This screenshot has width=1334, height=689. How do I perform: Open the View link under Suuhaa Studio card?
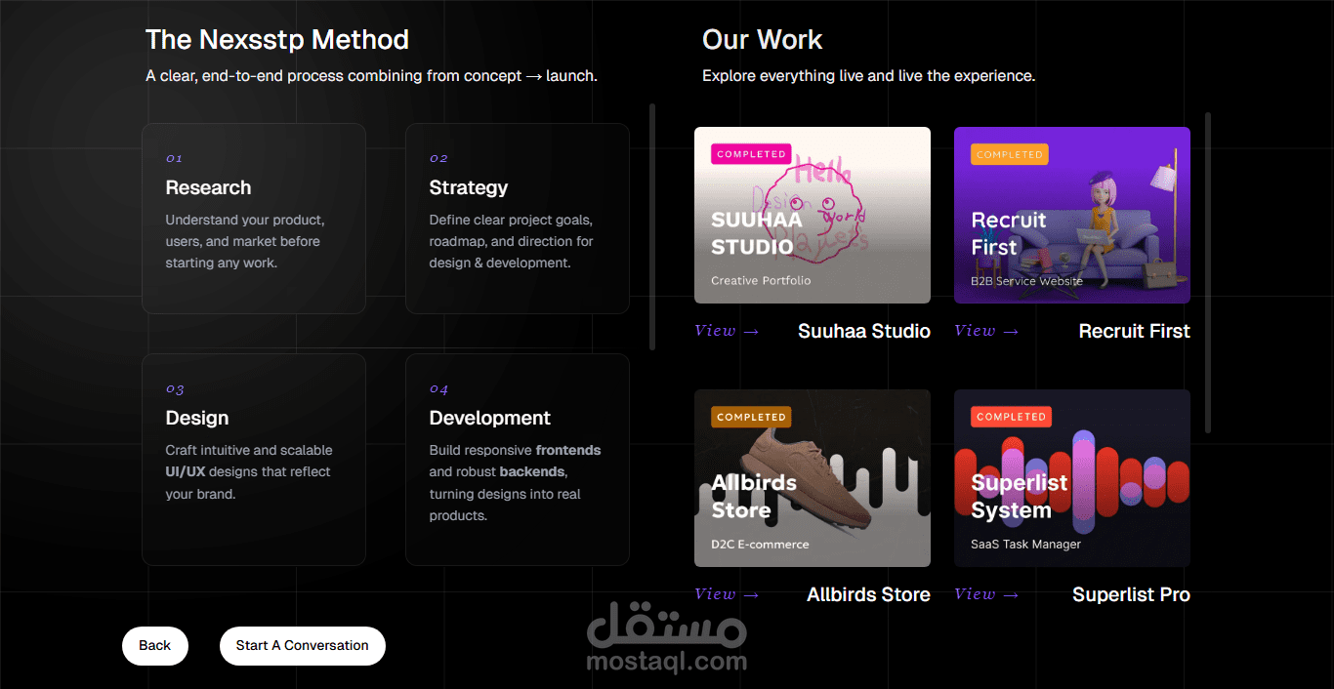727,331
